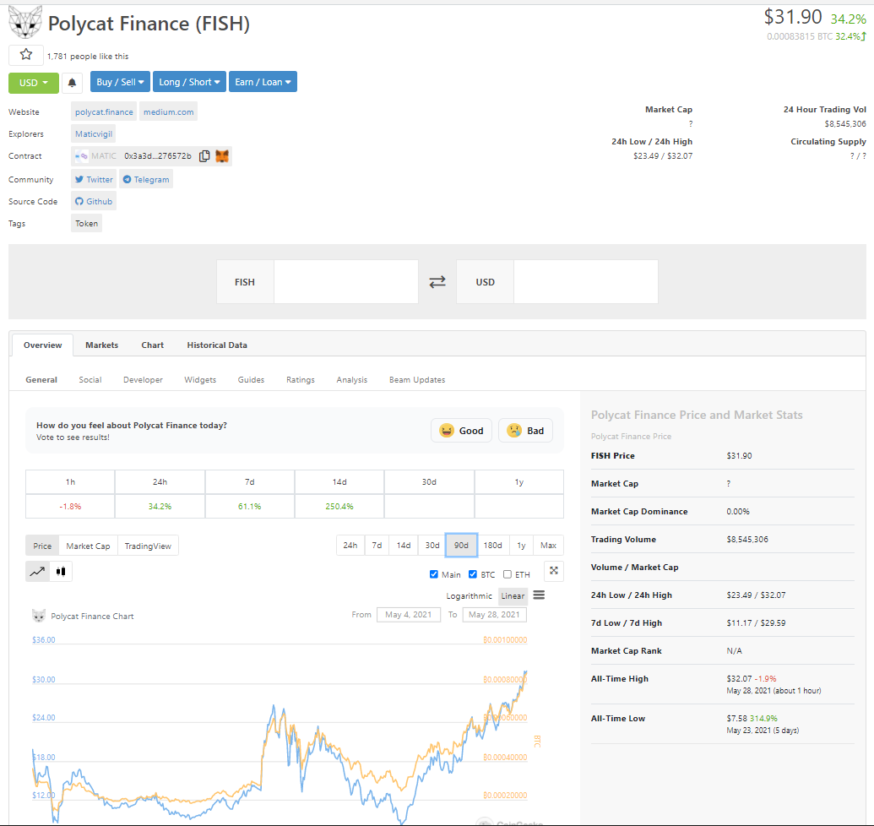Show the Price chart view
The width and height of the screenshot is (874, 826).
point(42,546)
